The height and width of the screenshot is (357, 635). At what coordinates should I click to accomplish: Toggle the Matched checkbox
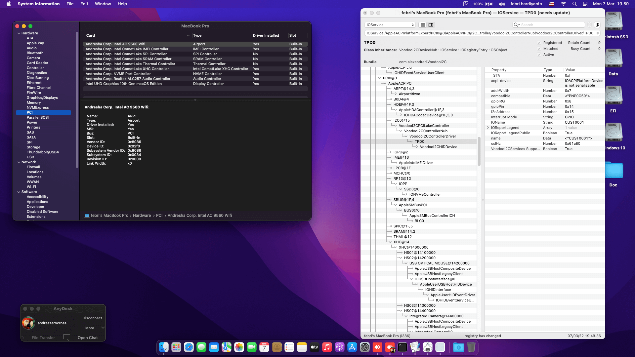pyautogui.click(x=539, y=49)
